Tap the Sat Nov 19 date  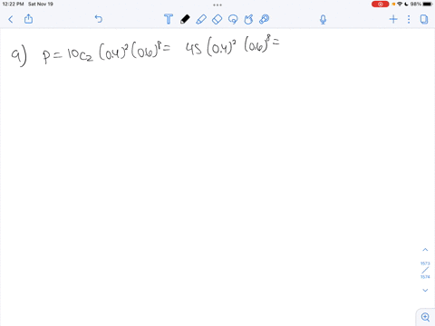pyautogui.click(x=41, y=4)
